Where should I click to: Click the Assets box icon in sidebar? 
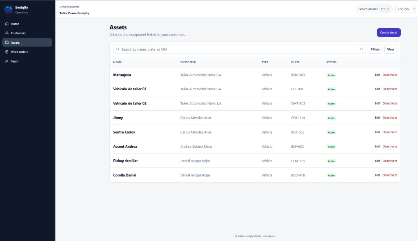(7, 42)
